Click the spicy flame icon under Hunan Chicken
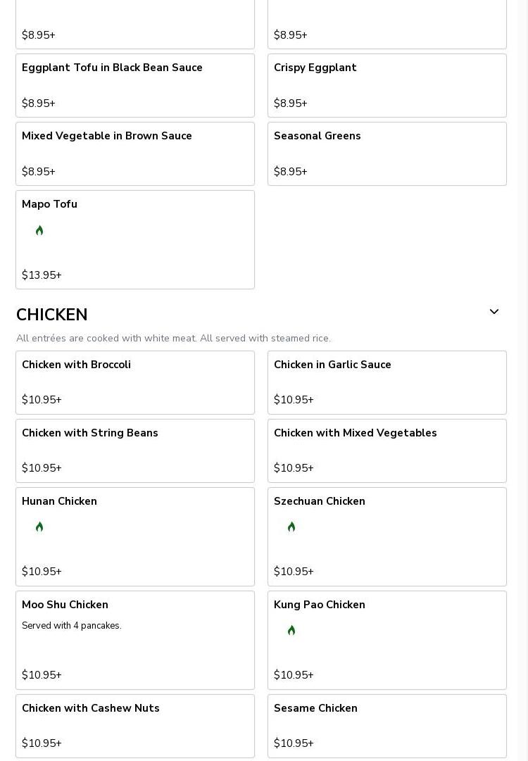Screen dimensions: 528x761 point(39,527)
